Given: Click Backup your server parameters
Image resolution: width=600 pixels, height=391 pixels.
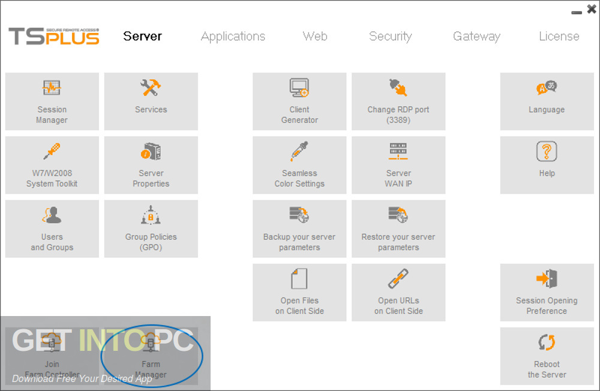Looking at the screenshot, I should click(299, 229).
